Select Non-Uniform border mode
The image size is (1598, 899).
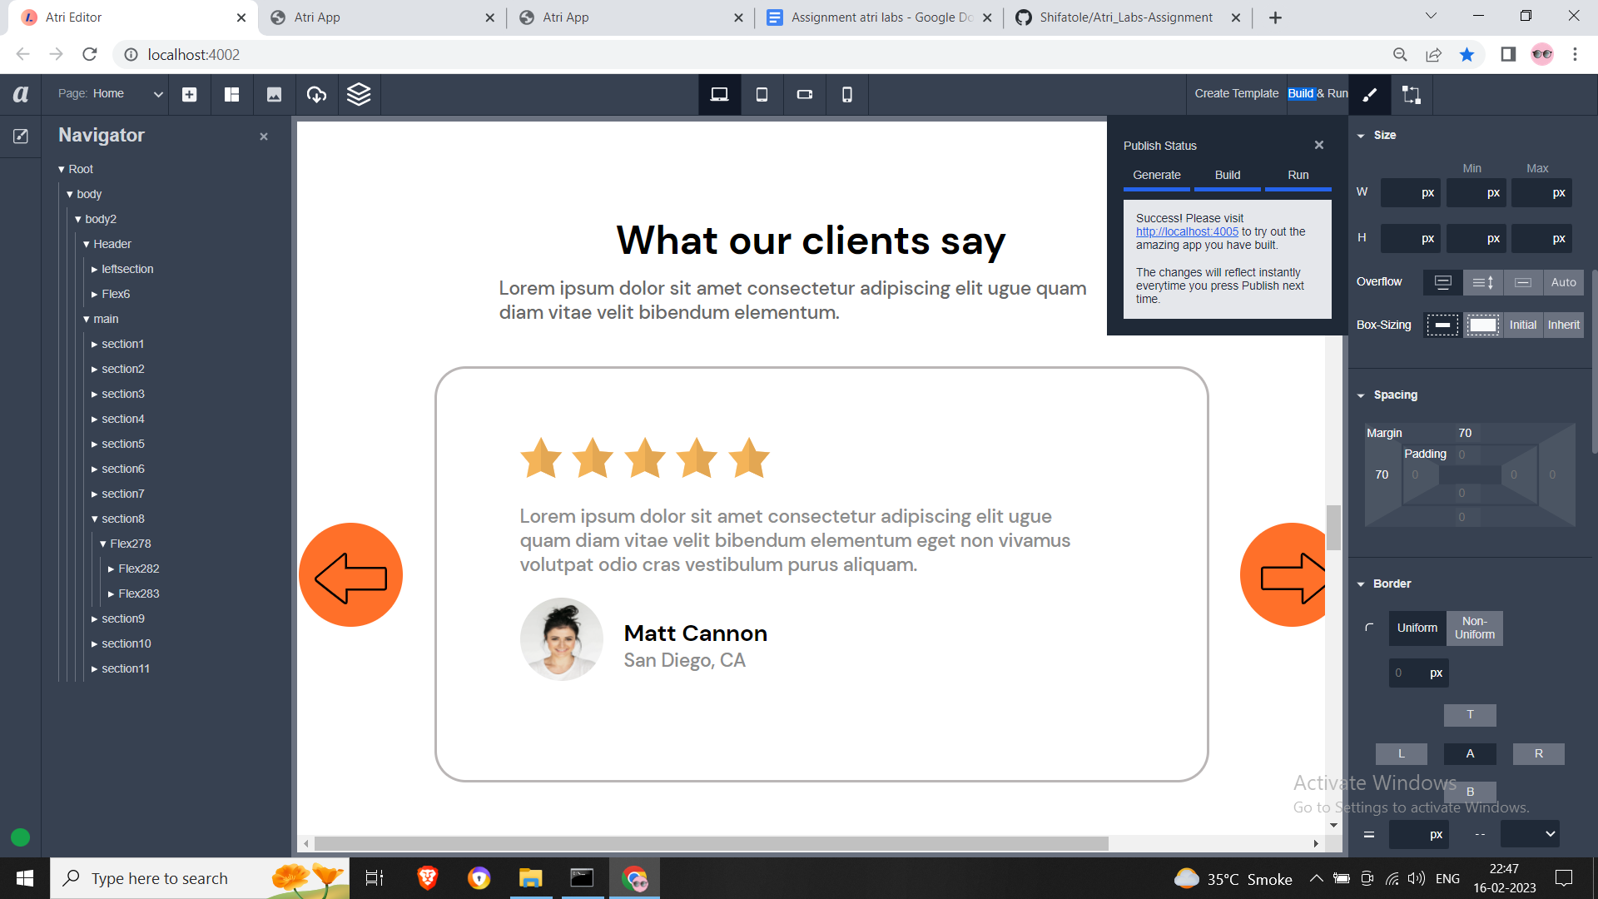1474,628
